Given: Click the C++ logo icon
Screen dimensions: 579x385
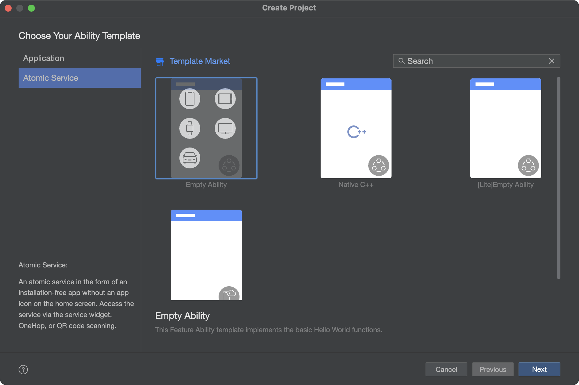Looking at the screenshot, I should [x=356, y=132].
